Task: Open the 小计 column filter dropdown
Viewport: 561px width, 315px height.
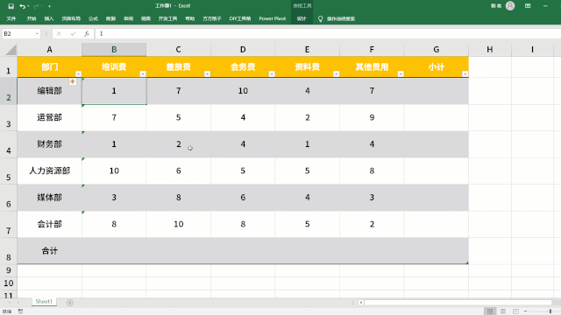Action: [465, 73]
